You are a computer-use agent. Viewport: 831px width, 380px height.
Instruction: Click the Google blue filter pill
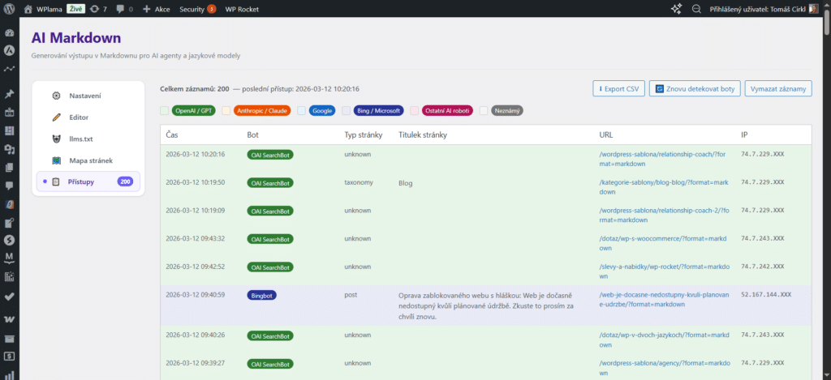pyautogui.click(x=322, y=111)
